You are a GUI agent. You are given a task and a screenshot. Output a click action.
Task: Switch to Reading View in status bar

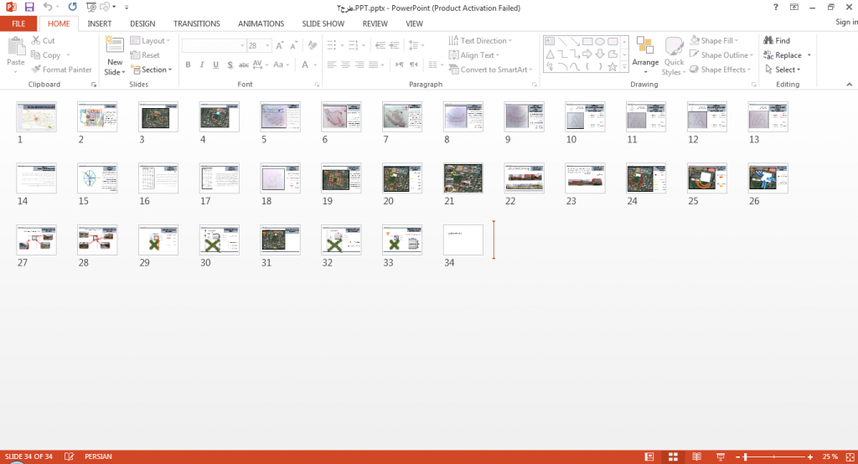(696, 456)
